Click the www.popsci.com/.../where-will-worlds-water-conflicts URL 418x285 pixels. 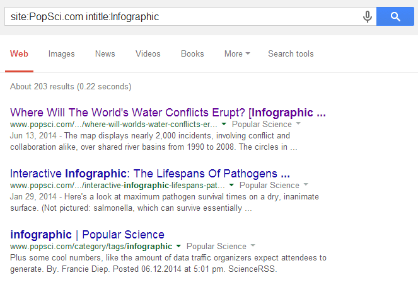click(113, 125)
